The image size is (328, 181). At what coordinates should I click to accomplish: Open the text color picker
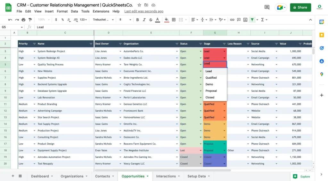tap(158, 20)
